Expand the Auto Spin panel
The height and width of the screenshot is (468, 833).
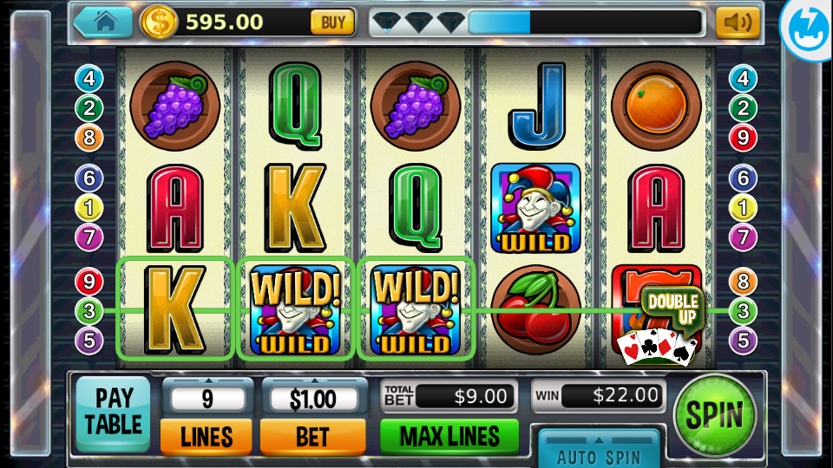pyautogui.click(x=599, y=448)
